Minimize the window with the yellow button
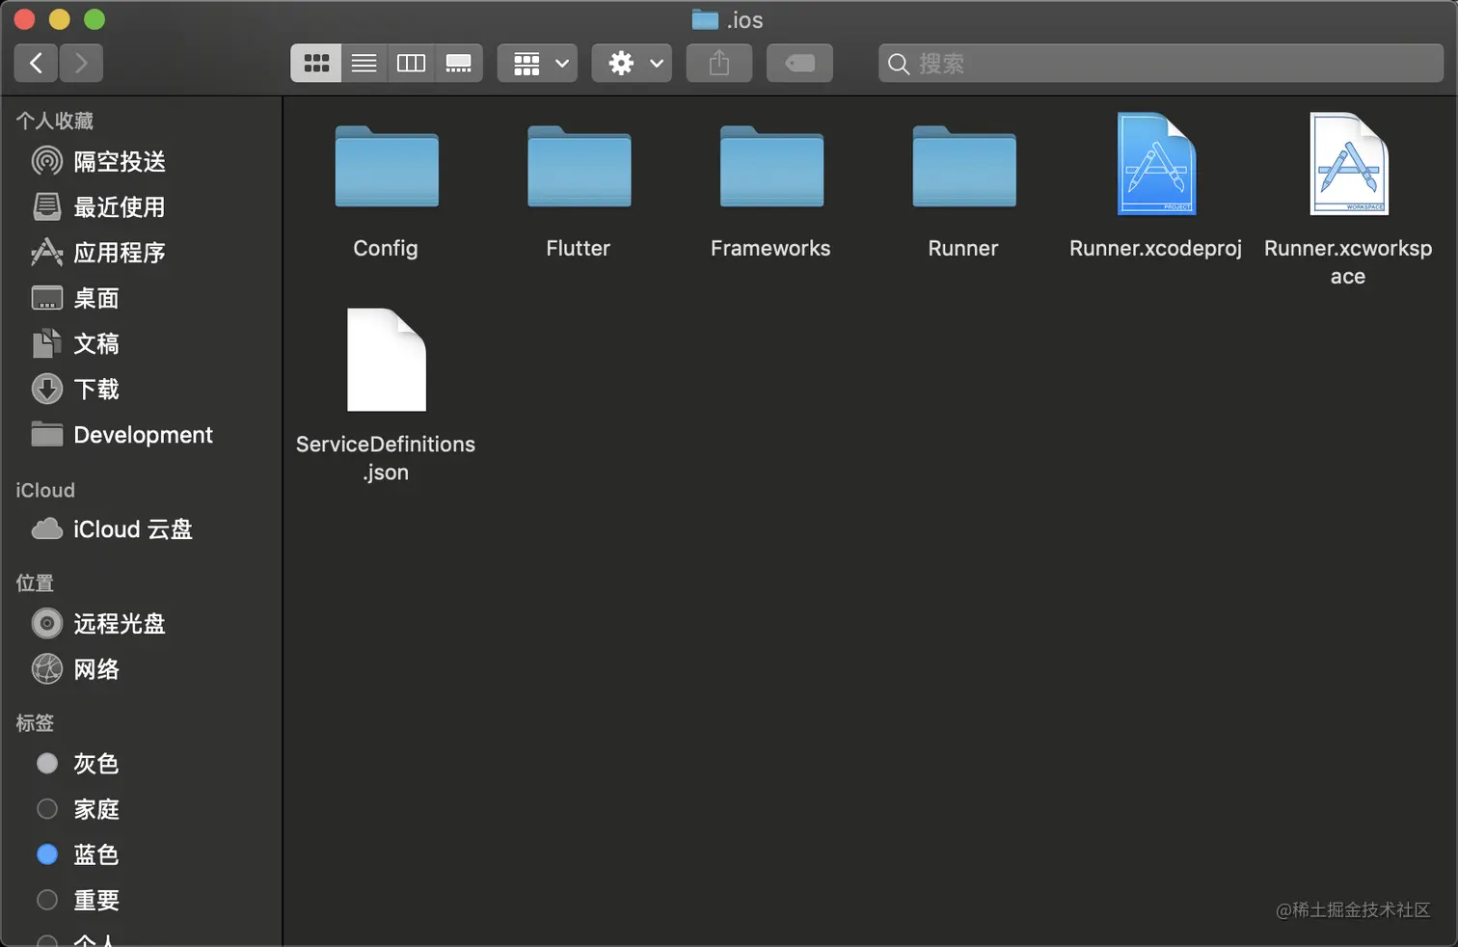Viewport: 1458px width, 947px height. pyautogui.click(x=60, y=19)
